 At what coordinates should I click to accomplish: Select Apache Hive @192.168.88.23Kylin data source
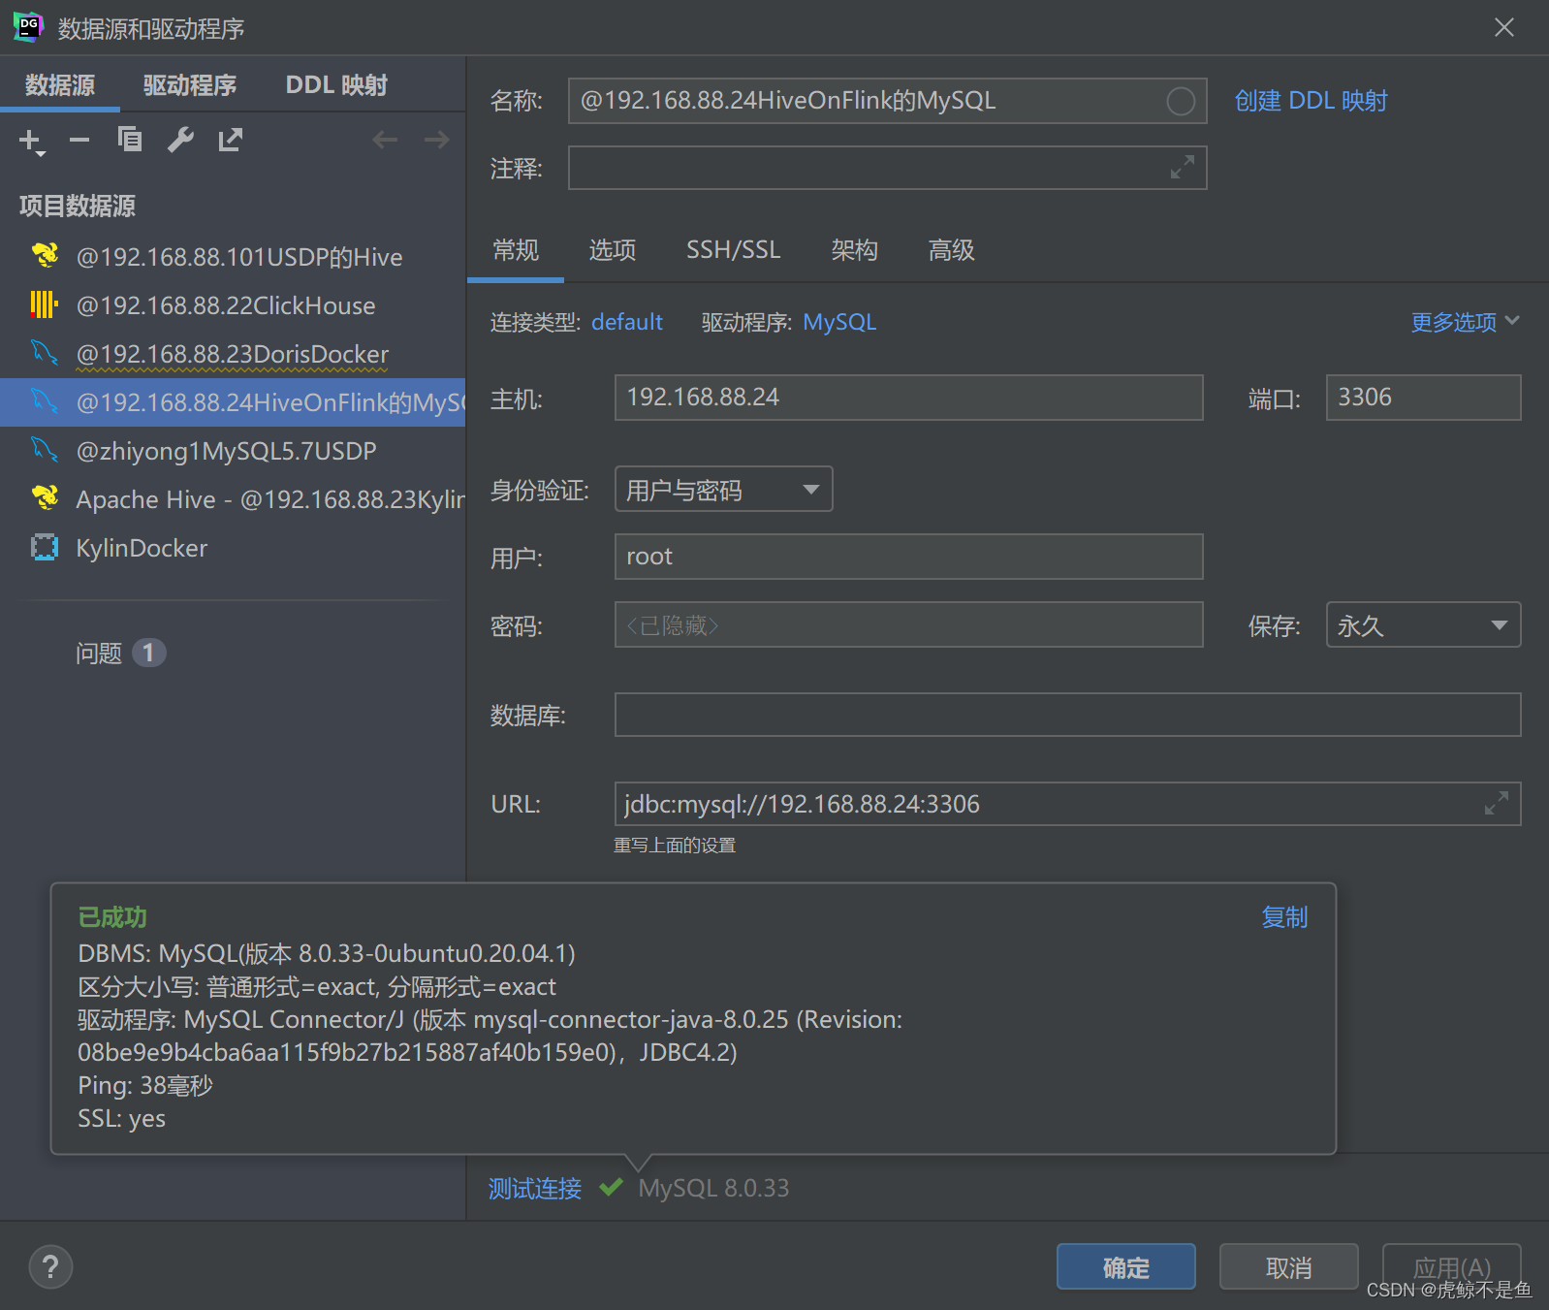click(233, 498)
